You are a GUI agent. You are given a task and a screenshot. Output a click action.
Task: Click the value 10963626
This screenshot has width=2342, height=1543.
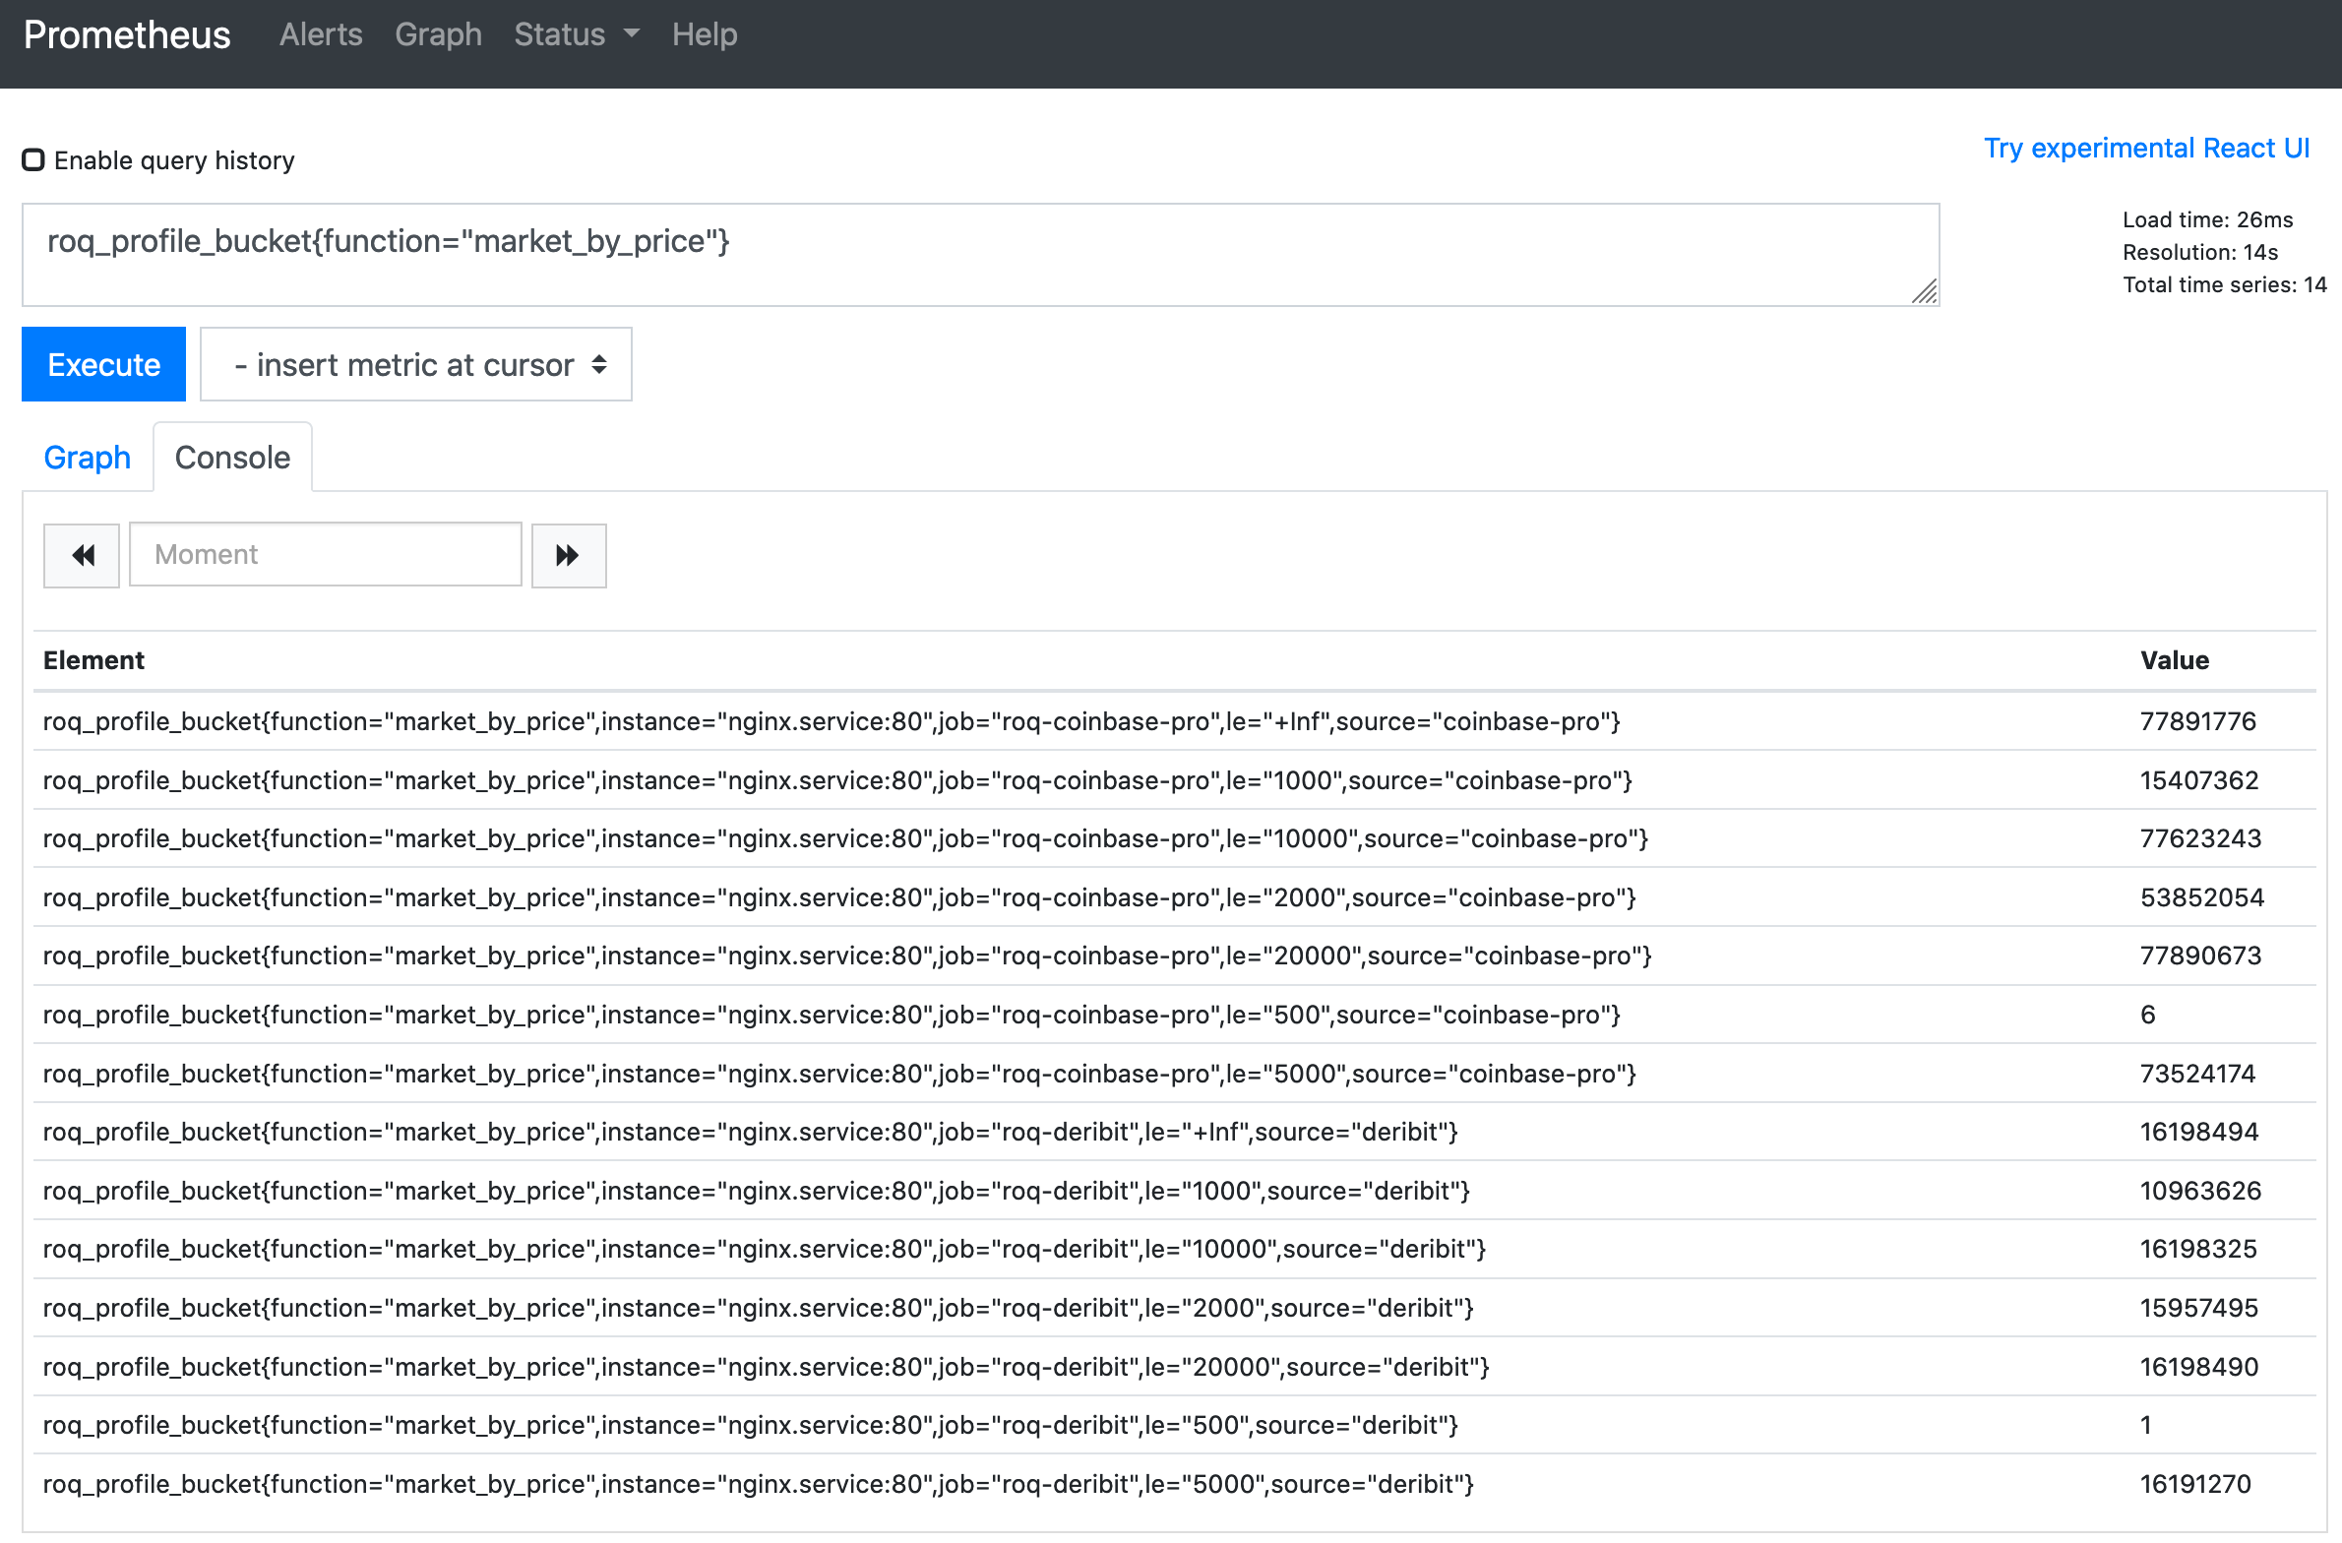2201,1191
